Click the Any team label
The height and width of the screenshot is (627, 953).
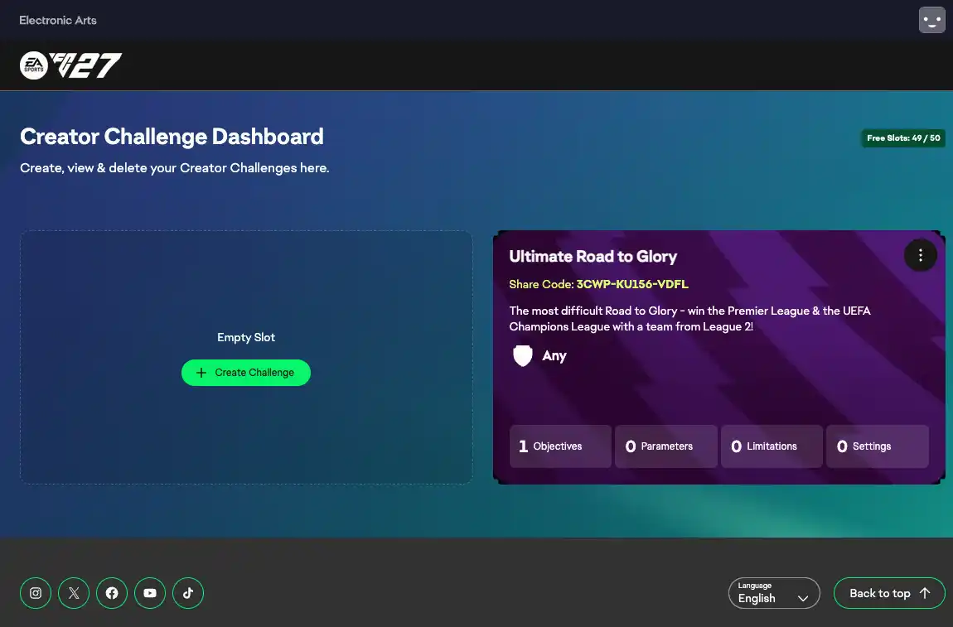554,356
